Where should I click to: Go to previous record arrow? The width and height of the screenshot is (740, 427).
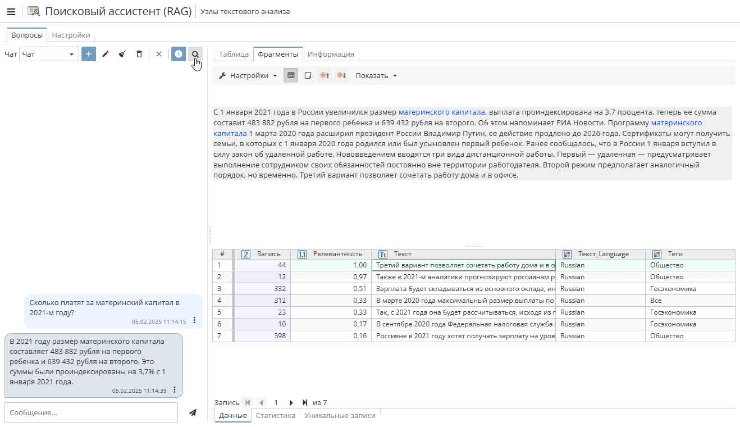point(262,402)
